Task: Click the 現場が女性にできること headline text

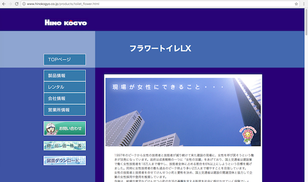Action: coord(168,87)
